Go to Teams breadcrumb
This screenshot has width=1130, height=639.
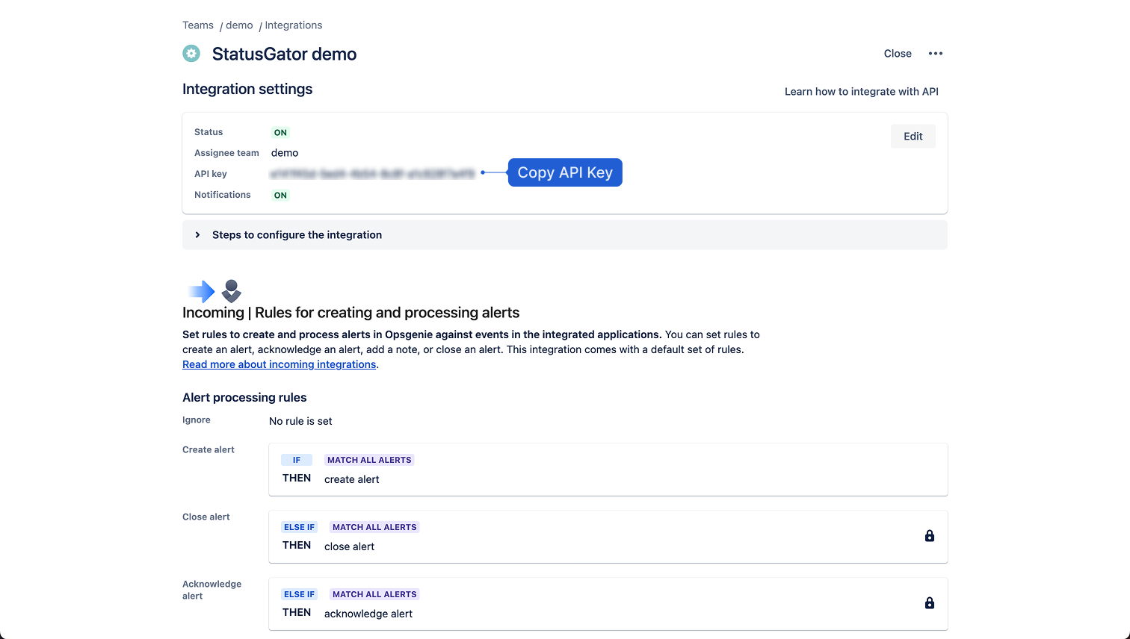point(198,25)
